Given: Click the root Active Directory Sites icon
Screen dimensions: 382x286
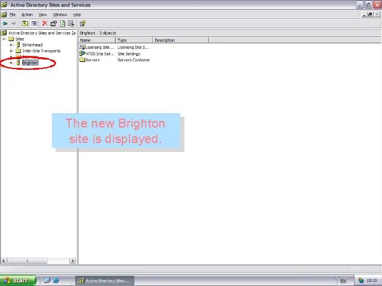Looking at the screenshot, I should 4,33.
